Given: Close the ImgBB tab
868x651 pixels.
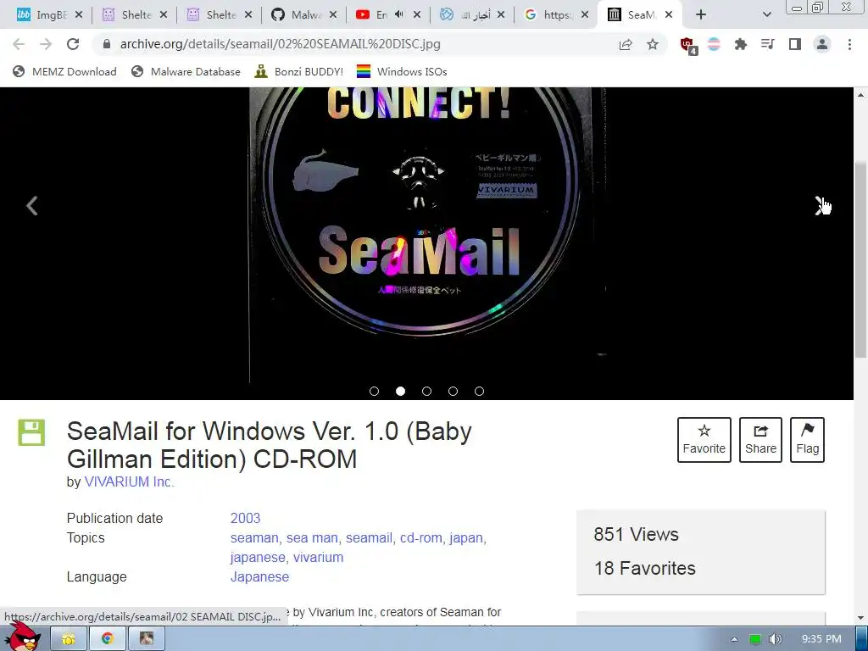Looking at the screenshot, I should click(79, 15).
